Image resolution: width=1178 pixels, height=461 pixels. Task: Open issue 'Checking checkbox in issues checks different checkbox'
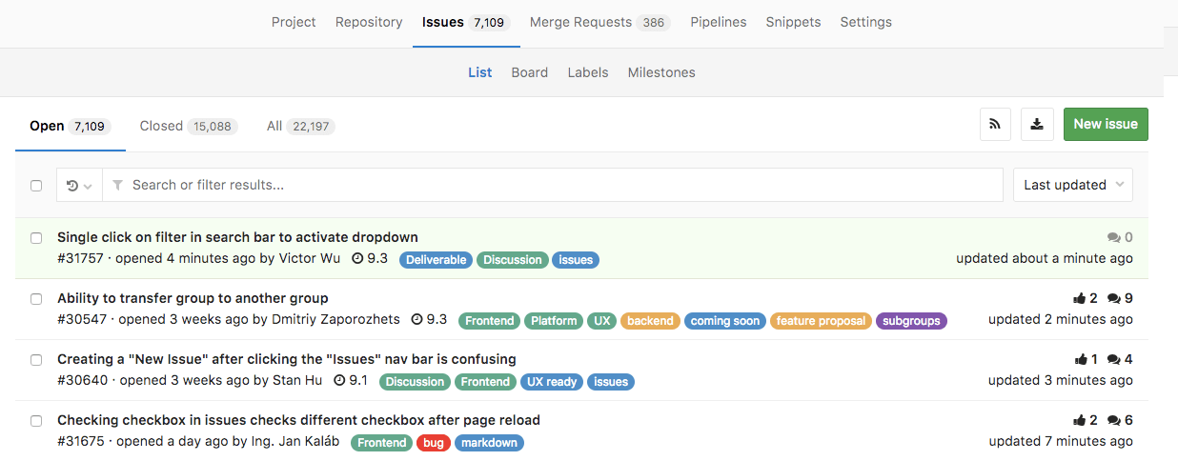pyautogui.click(x=298, y=420)
